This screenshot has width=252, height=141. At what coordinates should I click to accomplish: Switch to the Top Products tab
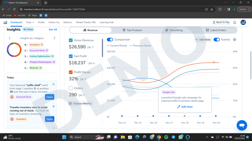[132, 30]
